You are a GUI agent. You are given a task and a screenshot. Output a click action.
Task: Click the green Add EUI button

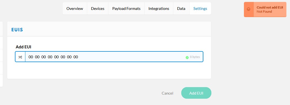(196, 93)
